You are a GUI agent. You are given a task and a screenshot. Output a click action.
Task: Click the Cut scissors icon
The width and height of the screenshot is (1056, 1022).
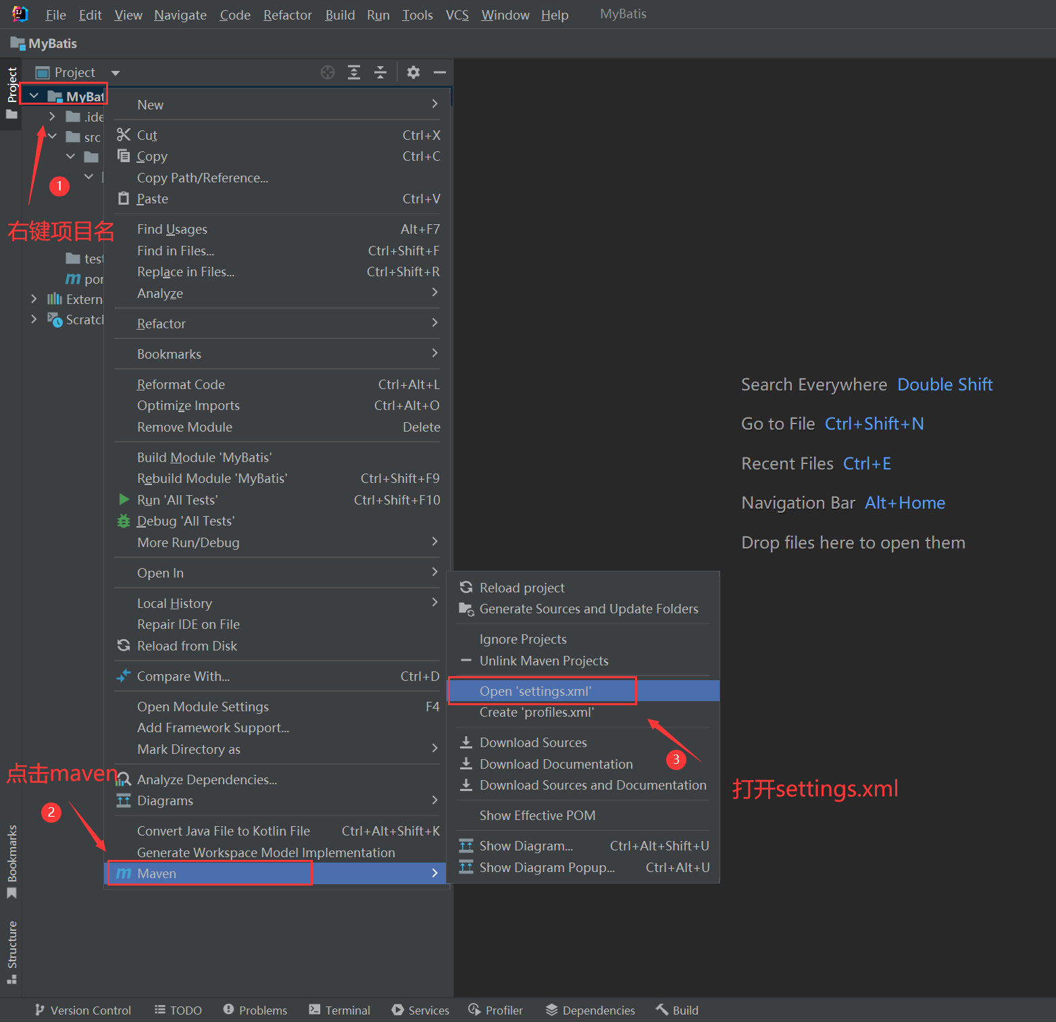pyautogui.click(x=124, y=134)
